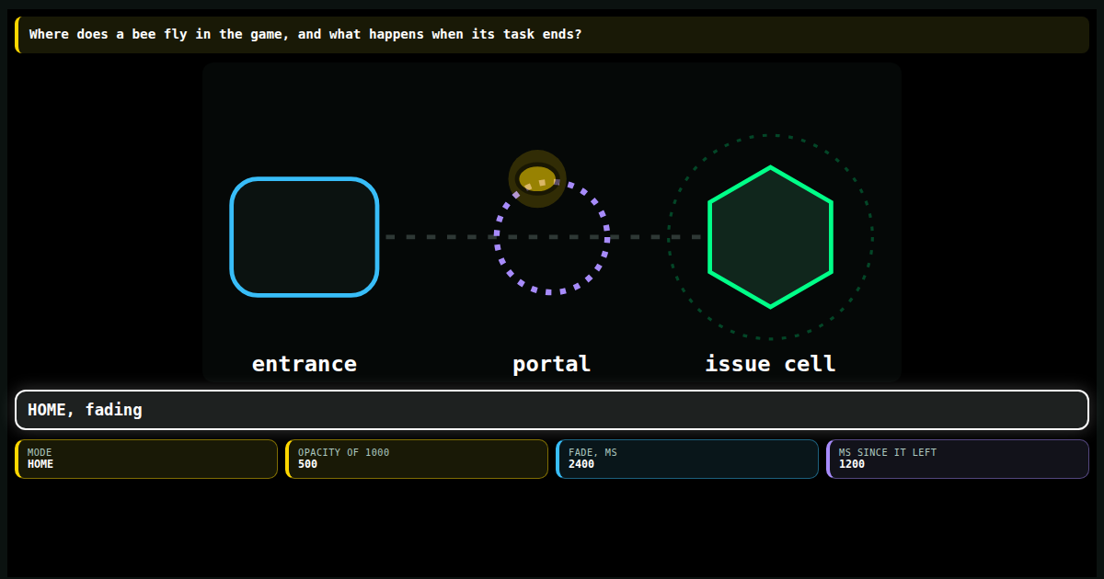1104x579 pixels.
Task: Click the "entrance" label
Action: click(x=305, y=364)
